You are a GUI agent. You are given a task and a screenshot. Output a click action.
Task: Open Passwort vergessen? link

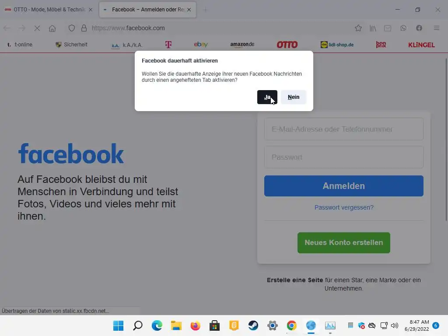coord(344,207)
